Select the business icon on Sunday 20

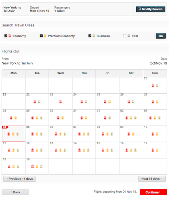click(157, 85)
